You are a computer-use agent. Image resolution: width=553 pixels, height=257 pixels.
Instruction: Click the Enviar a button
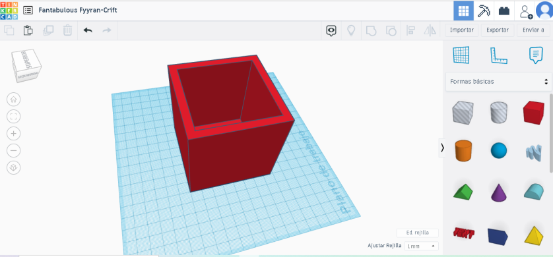tap(533, 30)
